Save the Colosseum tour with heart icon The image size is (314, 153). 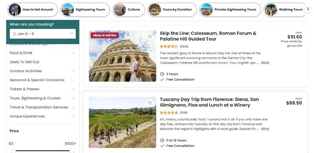coord(150,37)
